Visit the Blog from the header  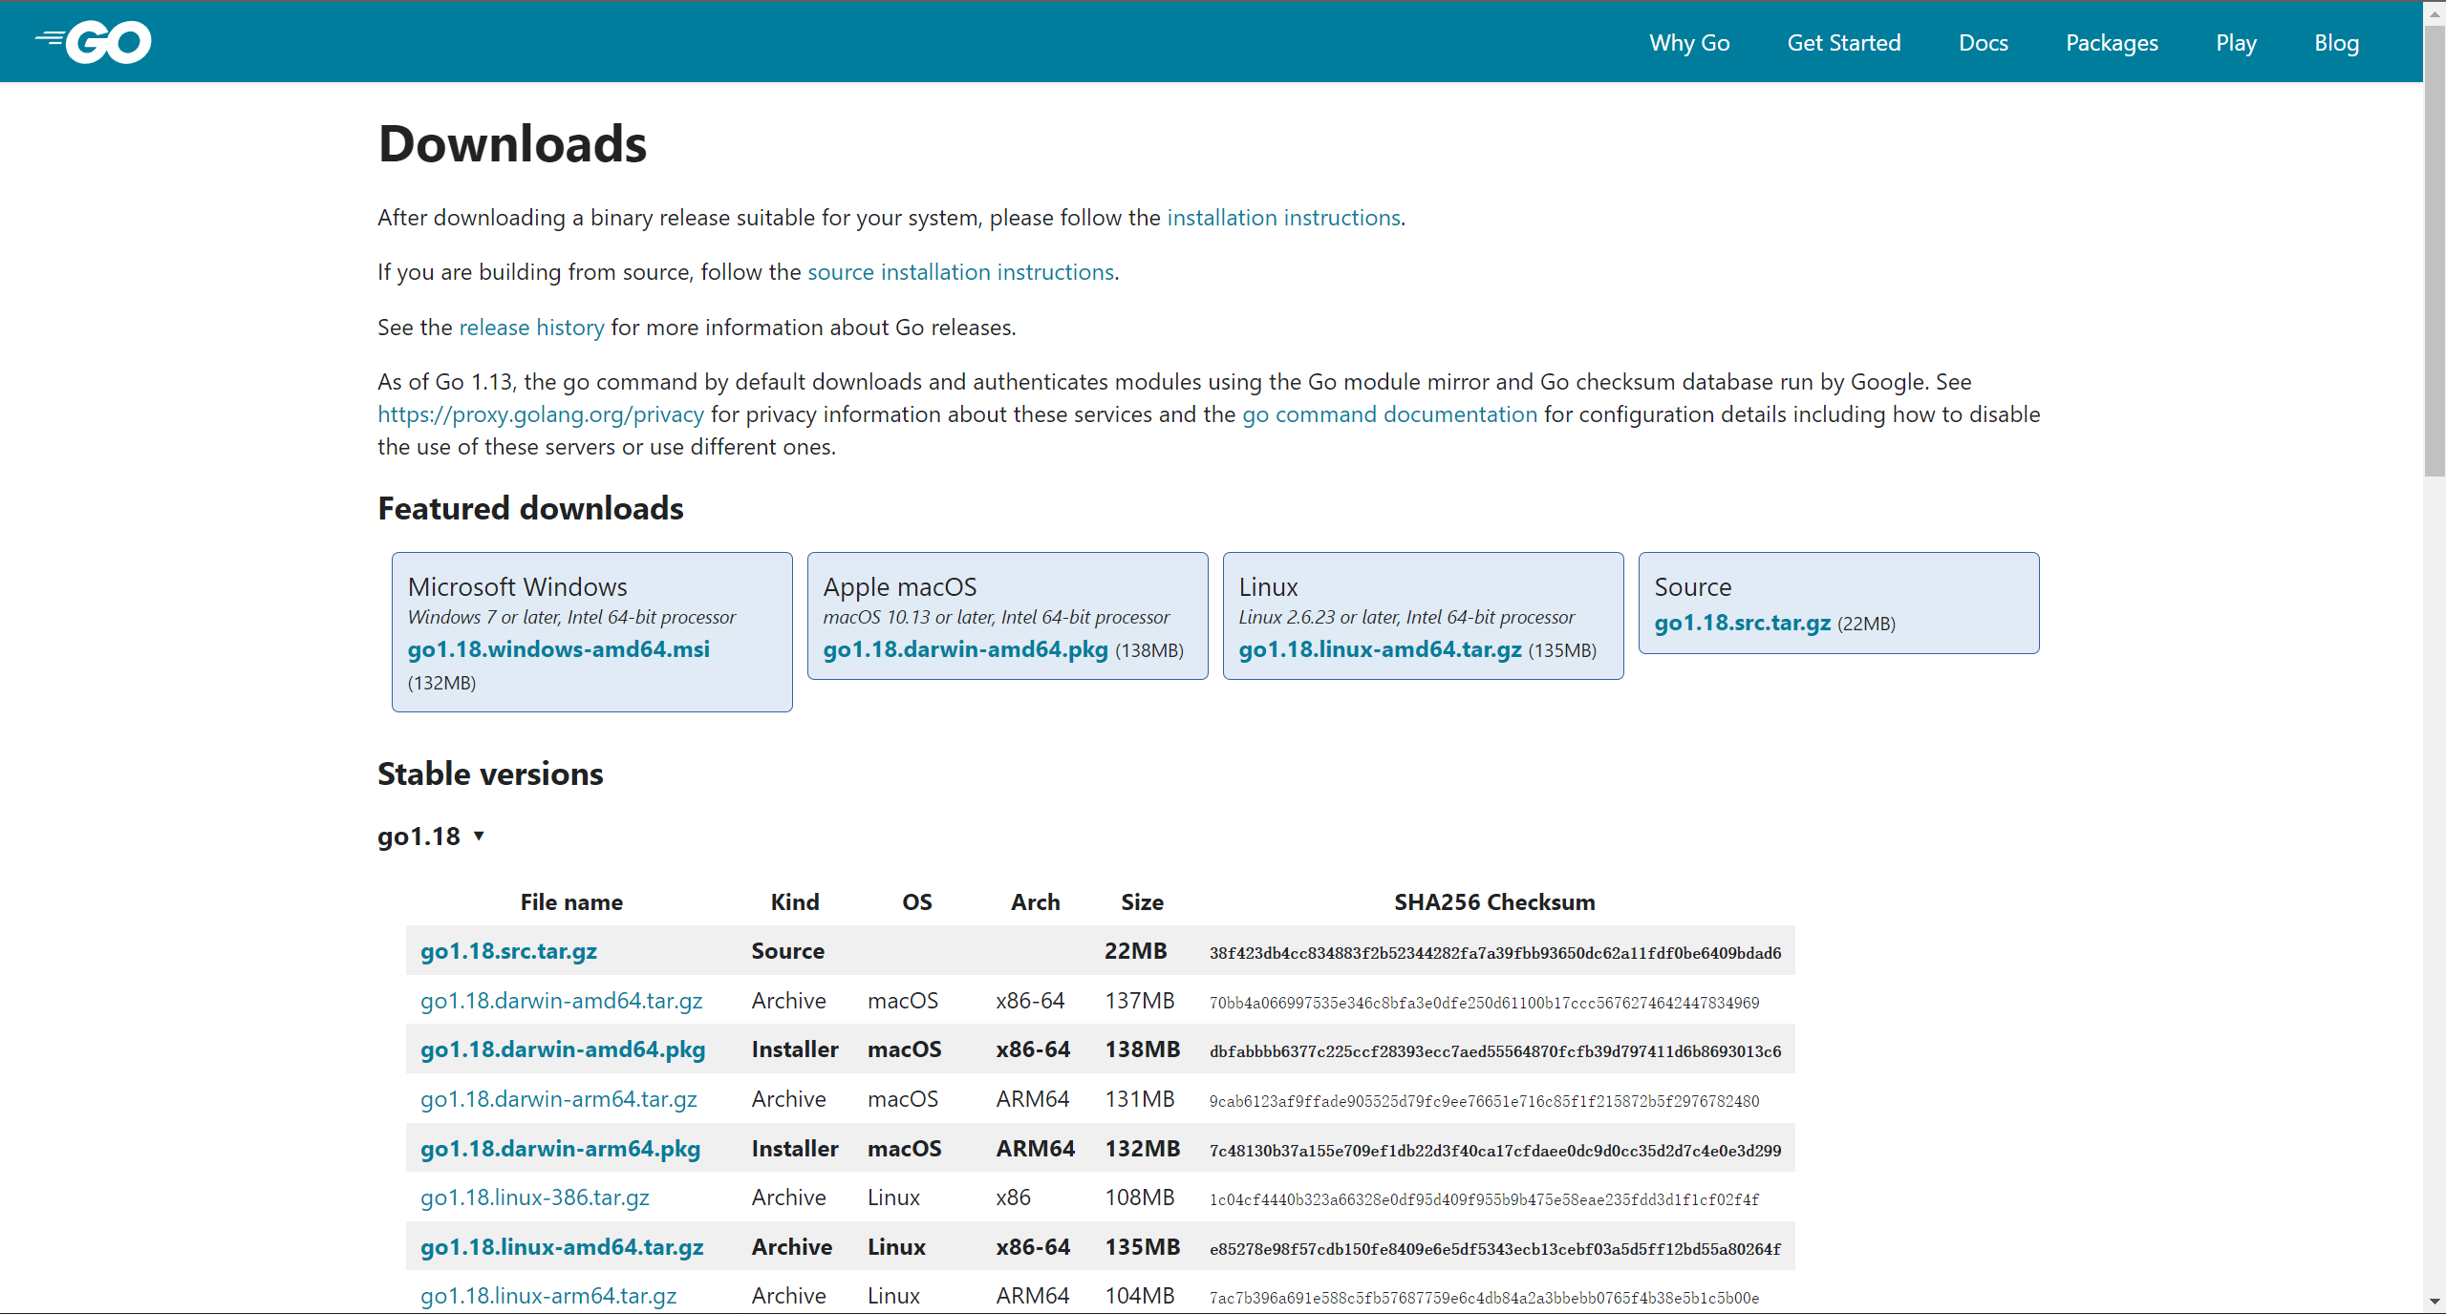(x=2336, y=43)
